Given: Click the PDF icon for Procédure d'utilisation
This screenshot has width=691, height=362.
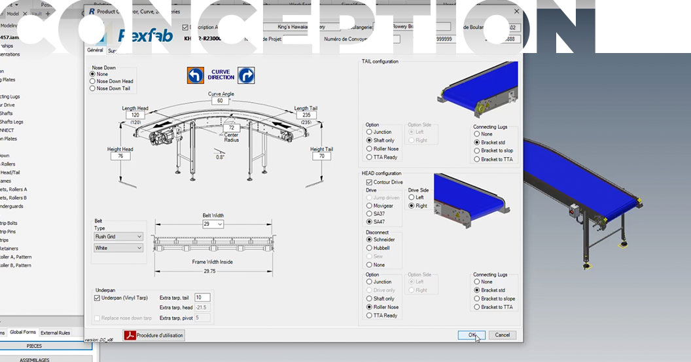Looking at the screenshot, I should 130,335.
